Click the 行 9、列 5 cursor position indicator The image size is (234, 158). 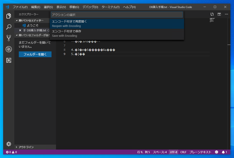pos(143,152)
